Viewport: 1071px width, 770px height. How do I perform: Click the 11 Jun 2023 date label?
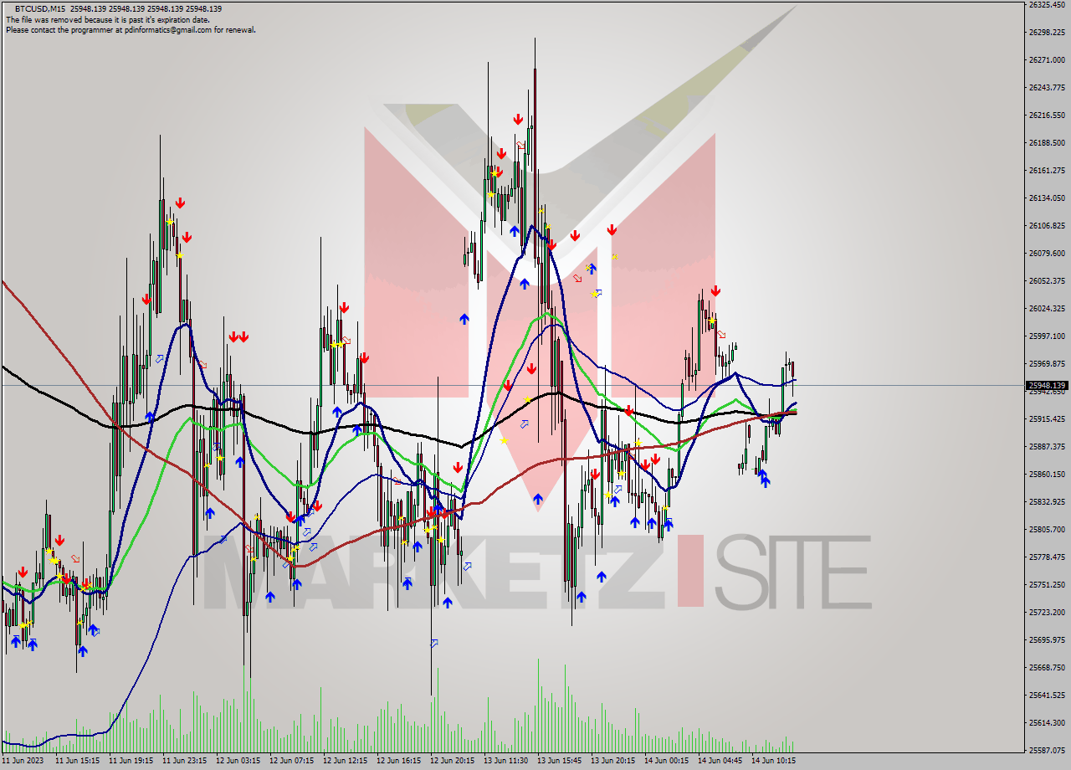point(21,762)
